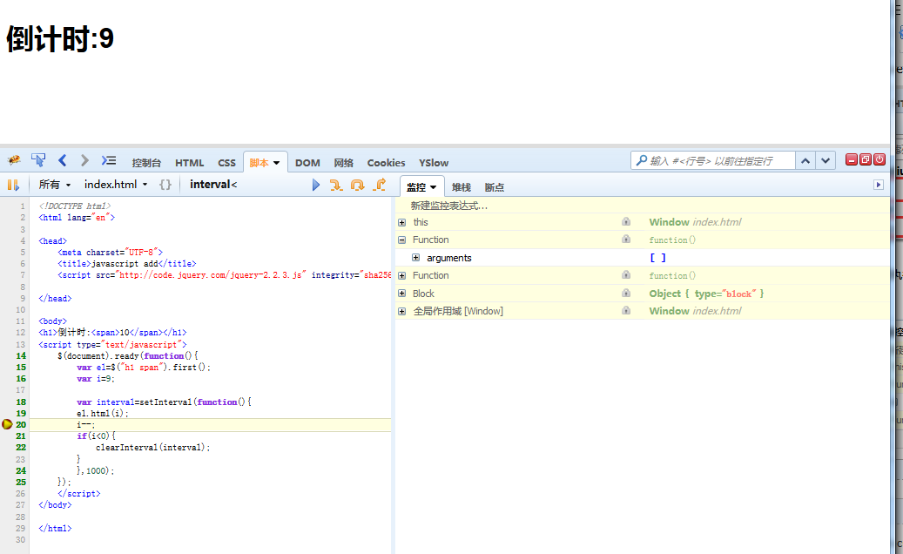Image resolution: width=903 pixels, height=554 pixels.
Task: Click the magnifier icon in search box
Action: pyautogui.click(x=641, y=160)
